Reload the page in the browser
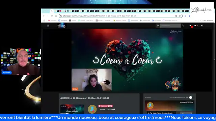The height and width of the screenshot is (121, 216). pyautogui.click(x=52, y=16)
